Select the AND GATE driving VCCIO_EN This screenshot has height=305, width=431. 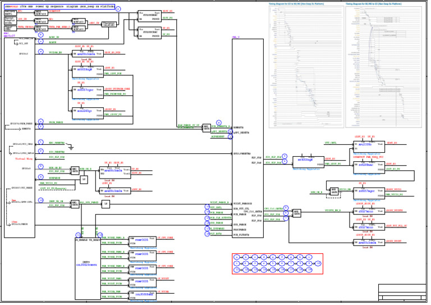click(334, 191)
